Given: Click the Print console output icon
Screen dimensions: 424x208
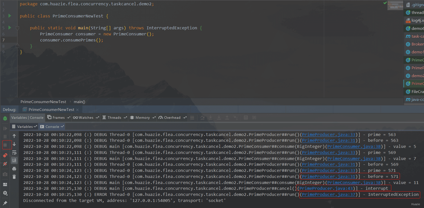Looking at the screenshot, I should click(14, 169).
